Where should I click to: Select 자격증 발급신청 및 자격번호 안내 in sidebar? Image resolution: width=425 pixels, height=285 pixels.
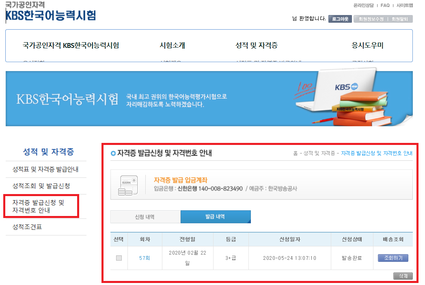(38, 206)
